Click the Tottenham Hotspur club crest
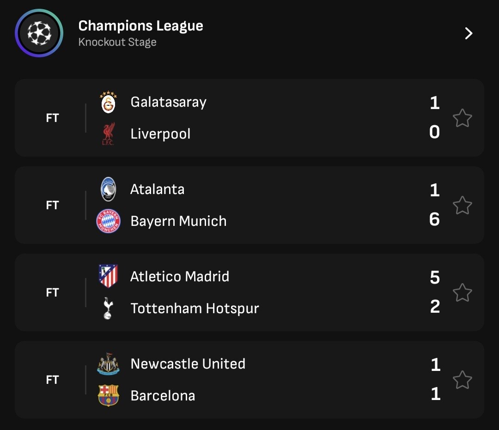499x430 pixels. [108, 308]
